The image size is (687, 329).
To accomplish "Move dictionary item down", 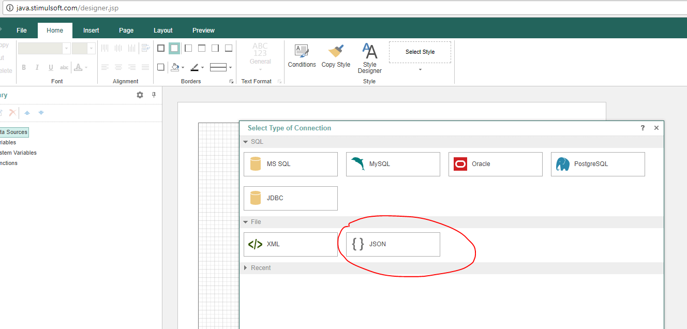I will tap(41, 112).
